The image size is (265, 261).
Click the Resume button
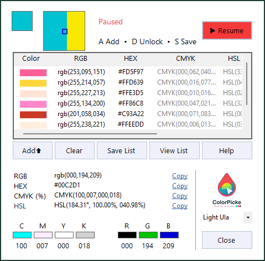point(227,30)
